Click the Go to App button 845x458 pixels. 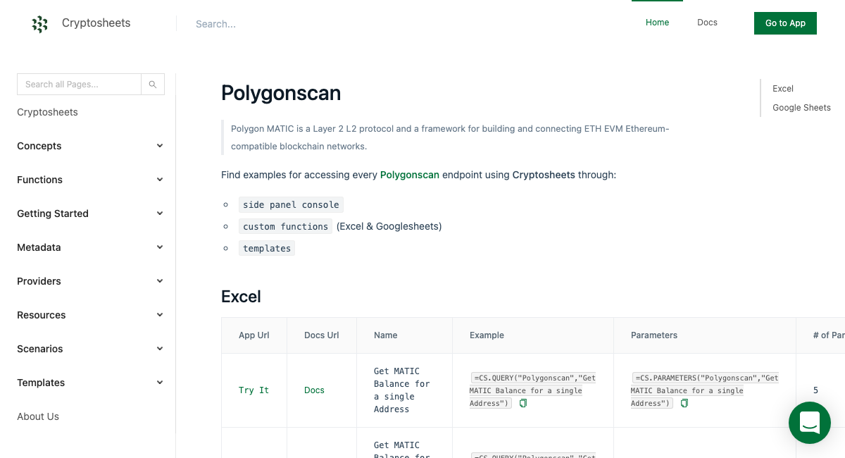coord(785,23)
